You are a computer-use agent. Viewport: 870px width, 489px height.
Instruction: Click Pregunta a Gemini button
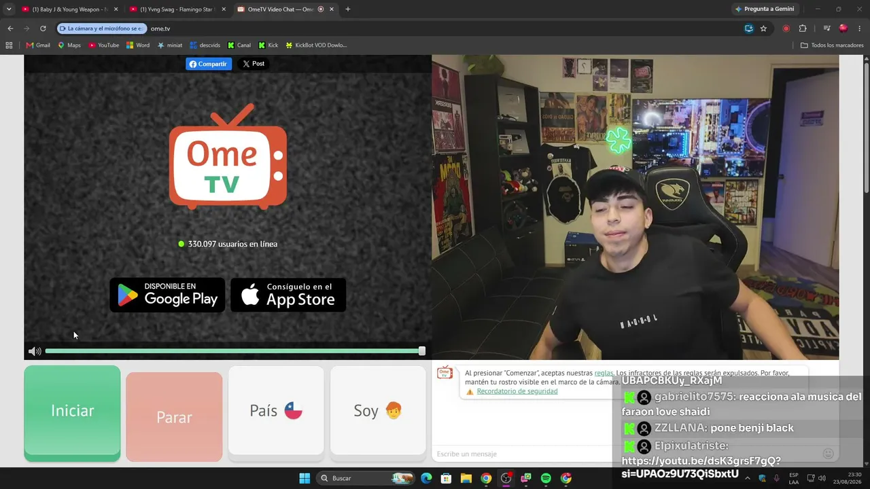click(765, 10)
